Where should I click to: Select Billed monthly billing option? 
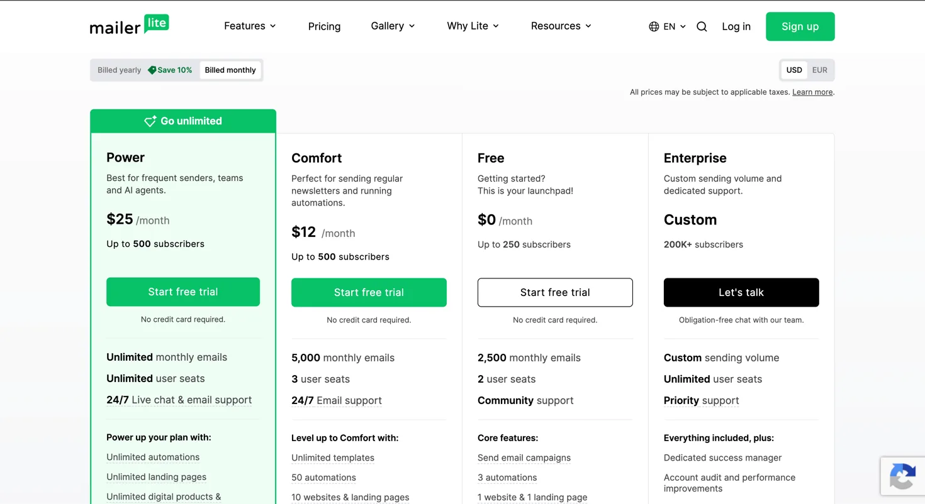click(x=230, y=70)
